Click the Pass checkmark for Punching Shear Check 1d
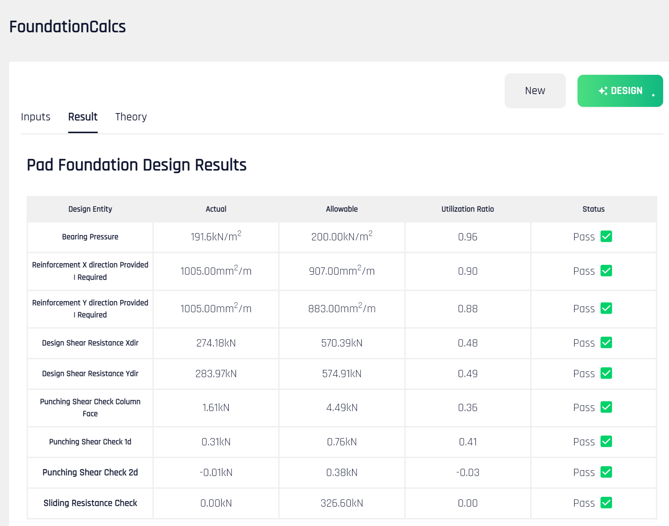Image resolution: width=669 pixels, height=526 pixels. (606, 442)
